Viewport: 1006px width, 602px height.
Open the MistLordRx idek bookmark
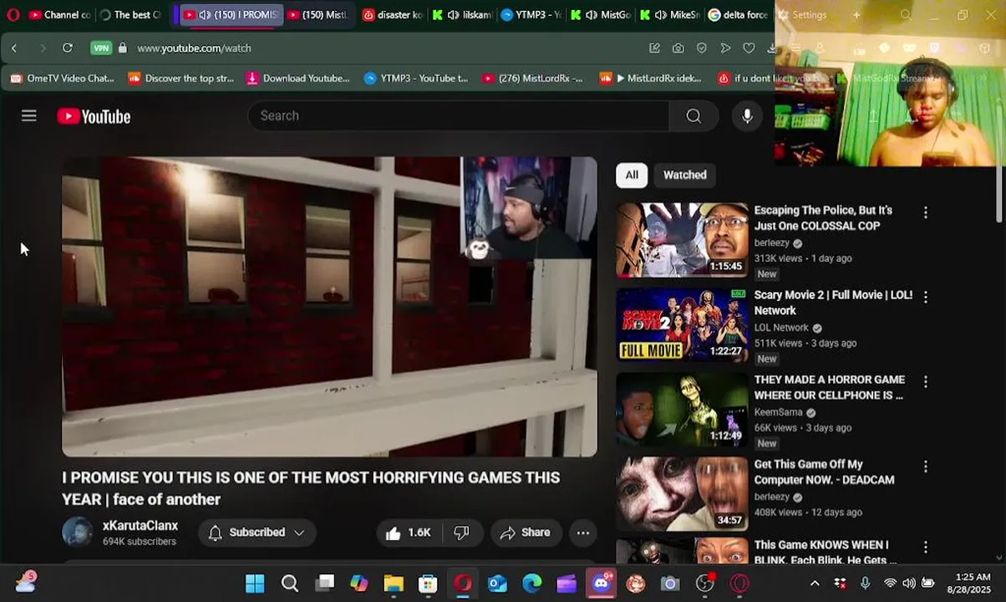point(652,79)
